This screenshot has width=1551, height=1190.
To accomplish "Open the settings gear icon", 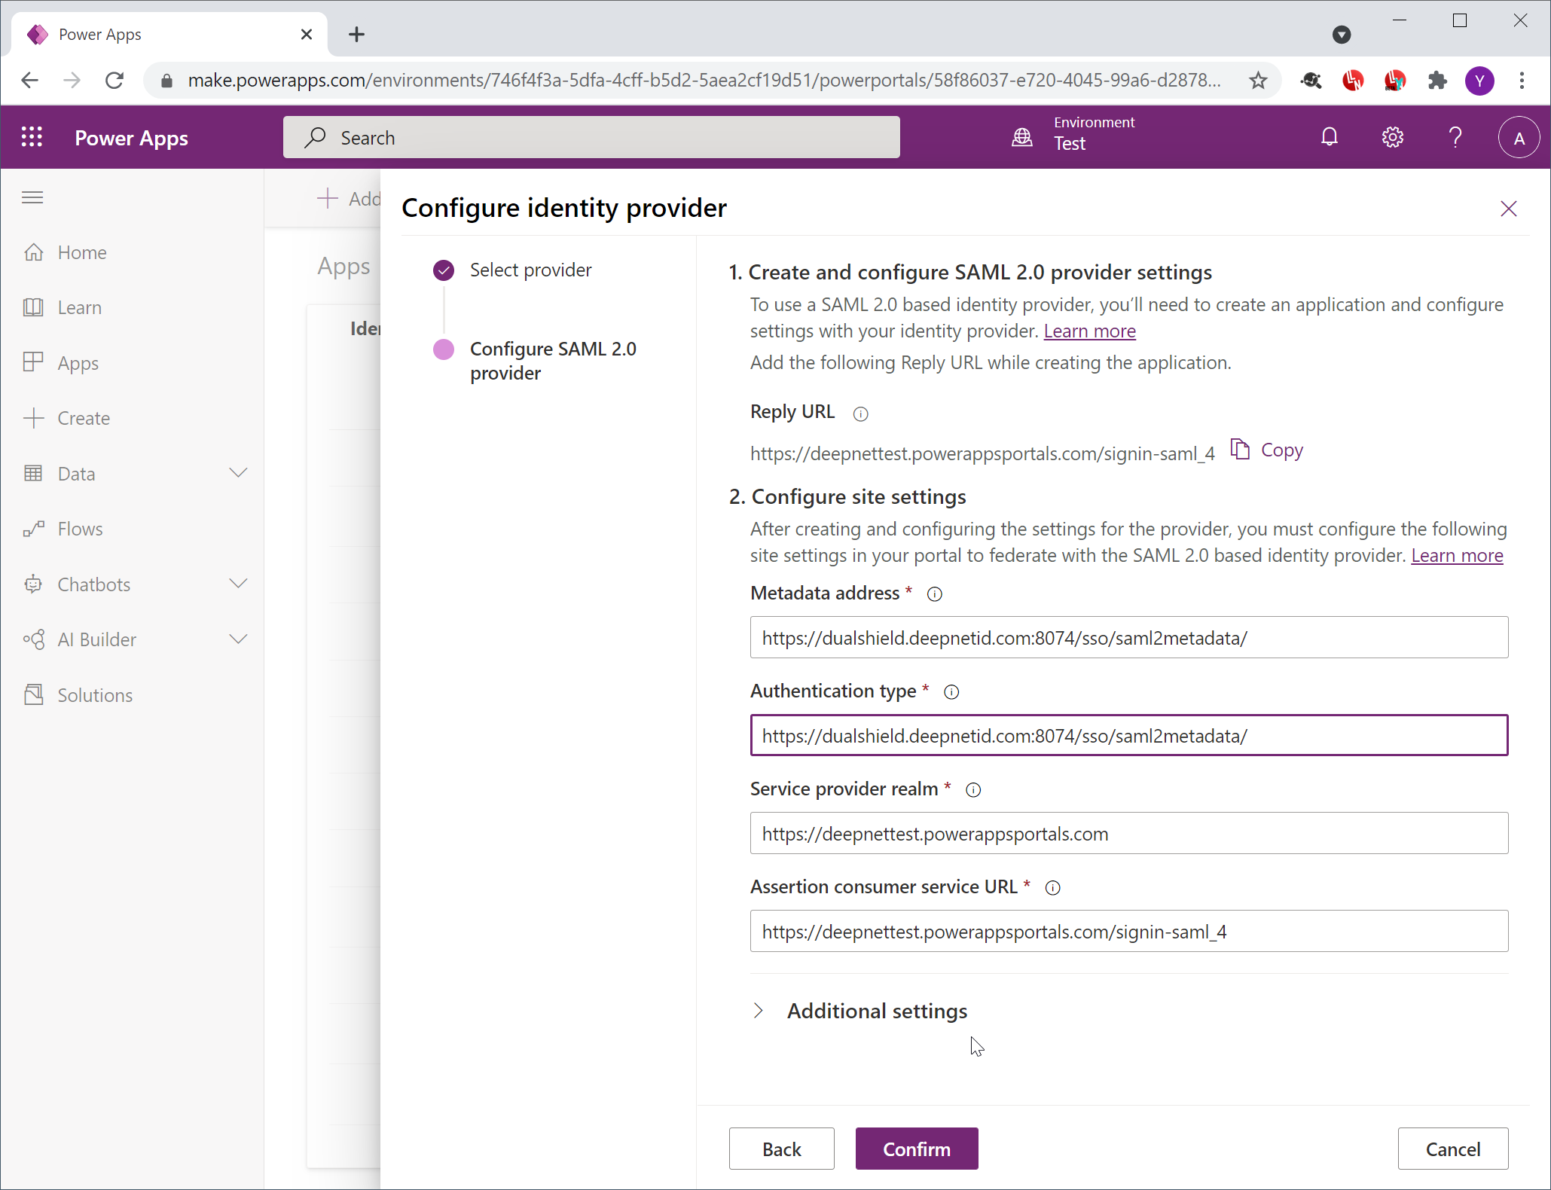I will click(x=1392, y=137).
